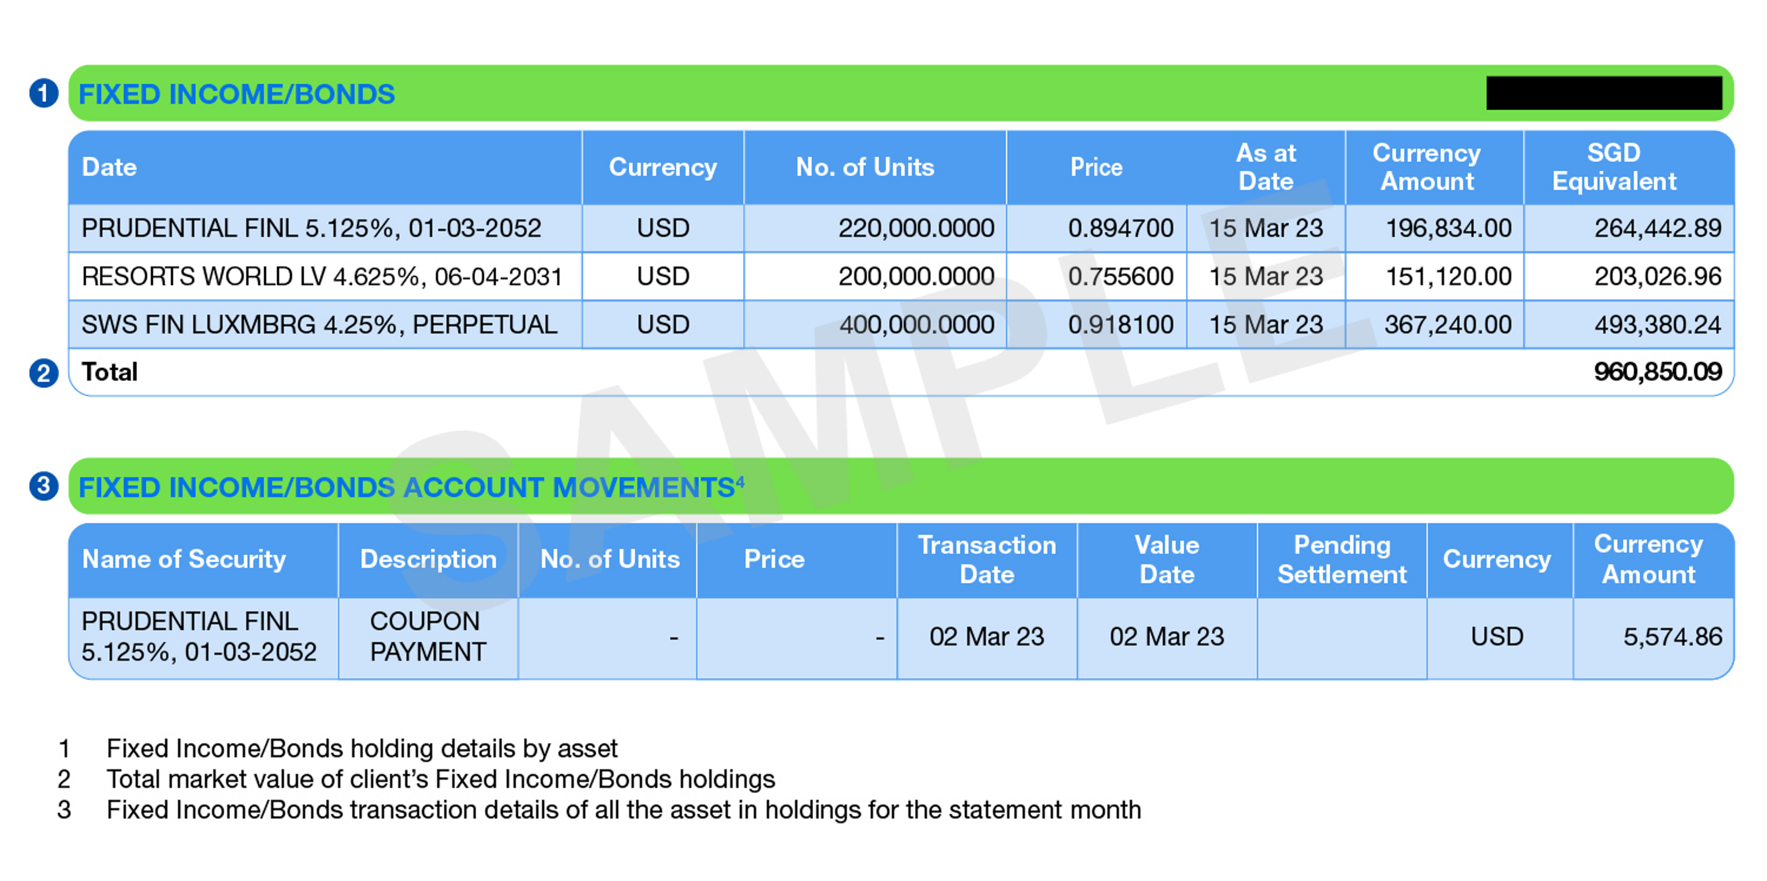Select footnote text about holding details by asset
Viewport: 1767px width, 881px height.
362,749
